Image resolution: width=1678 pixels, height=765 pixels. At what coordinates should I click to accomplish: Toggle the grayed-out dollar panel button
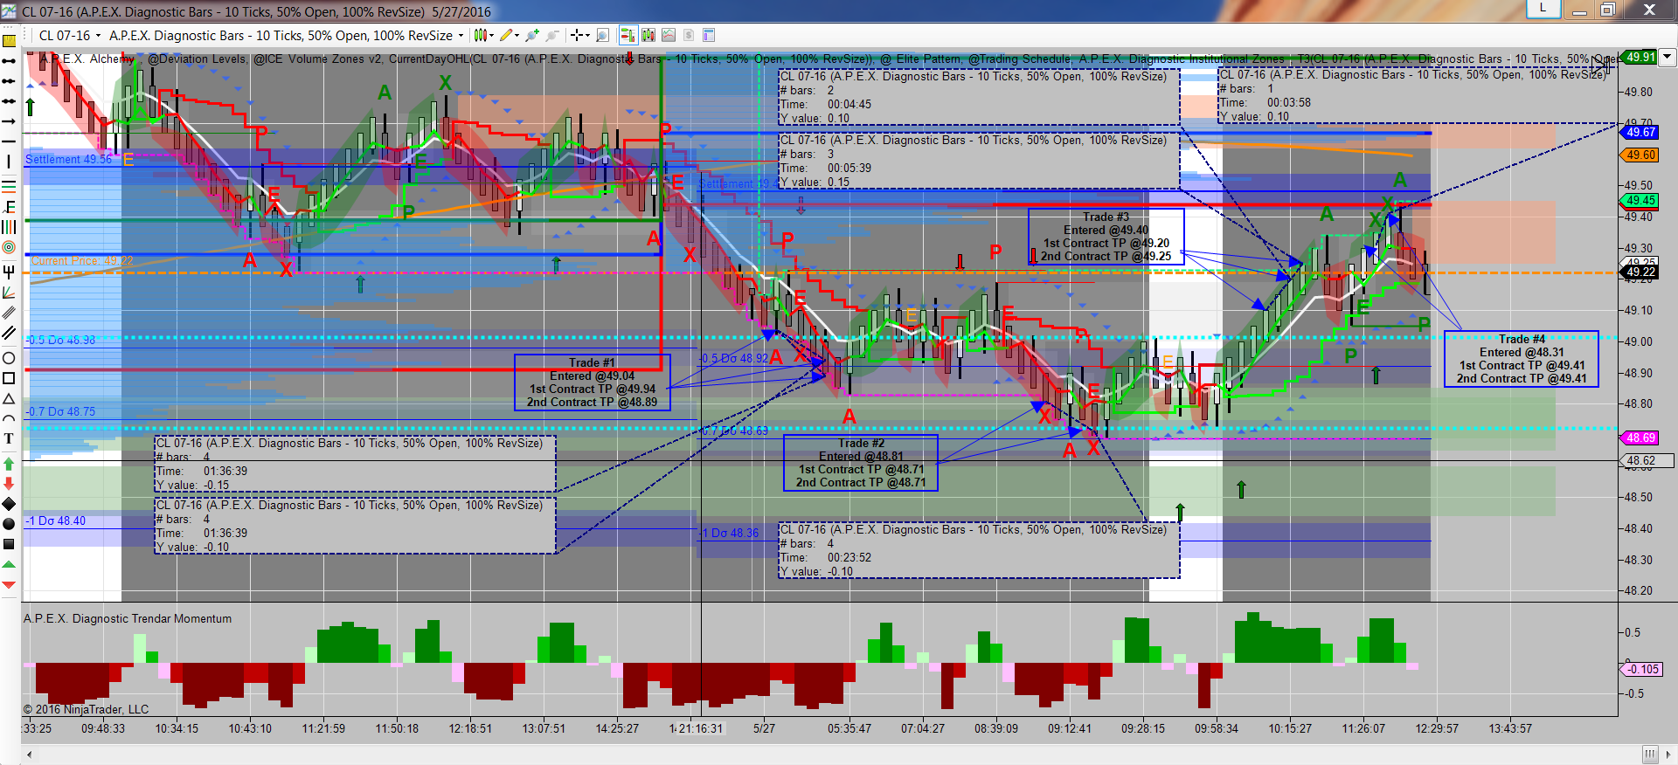[689, 36]
